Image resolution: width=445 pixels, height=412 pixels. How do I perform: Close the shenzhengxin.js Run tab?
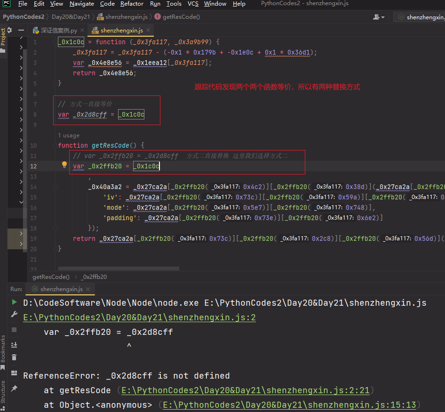pos(88,289)
